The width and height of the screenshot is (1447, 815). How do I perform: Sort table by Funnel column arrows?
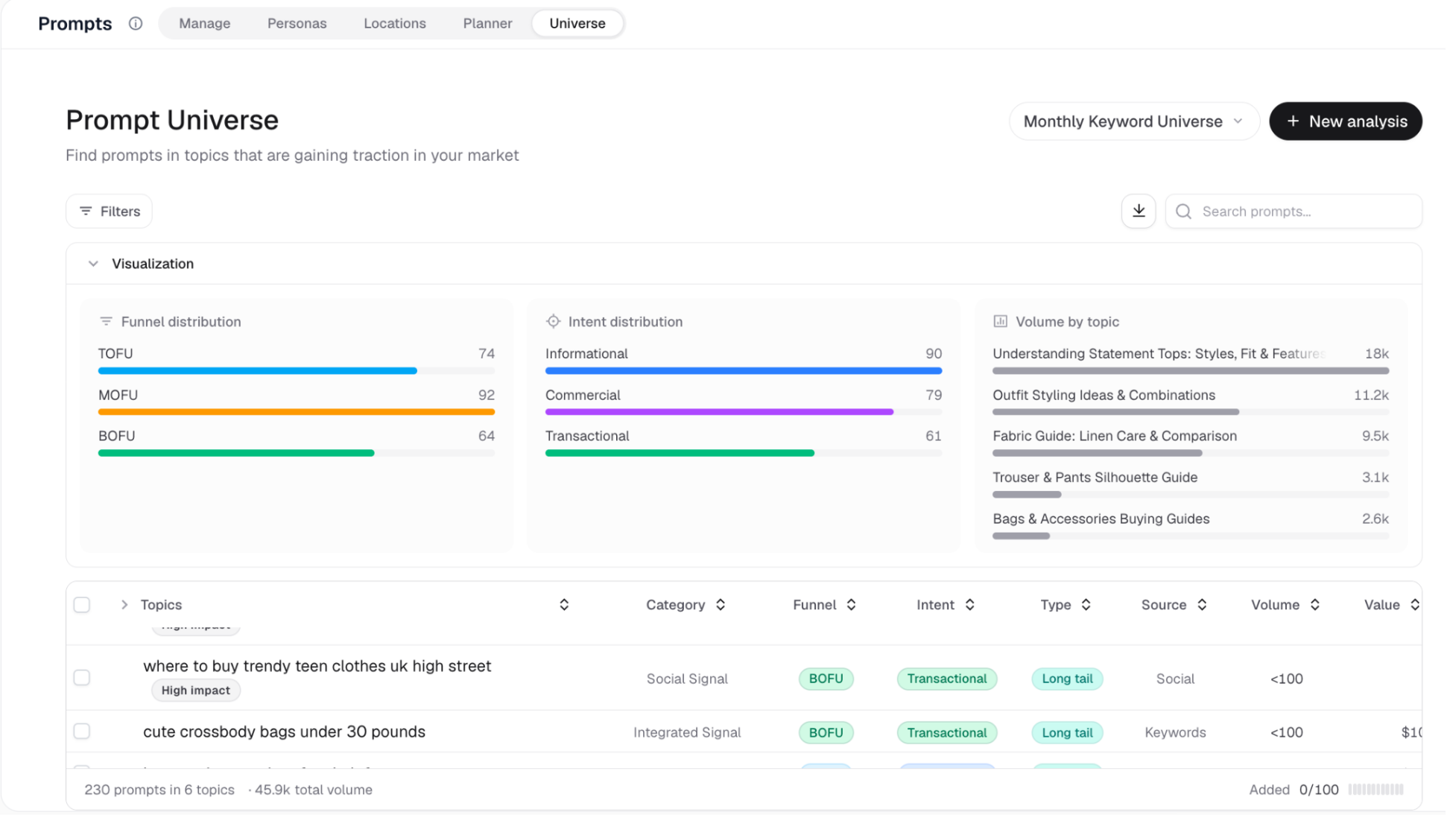tap(851, 605)
